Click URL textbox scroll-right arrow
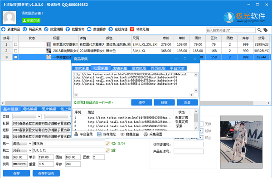 [191, 95]
